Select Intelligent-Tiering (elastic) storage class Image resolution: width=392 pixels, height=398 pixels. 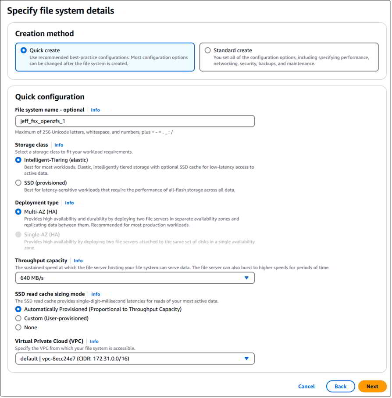click(18, 160)
